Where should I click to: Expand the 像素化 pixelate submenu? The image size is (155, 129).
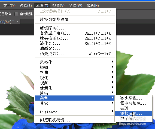pos(75,88)
